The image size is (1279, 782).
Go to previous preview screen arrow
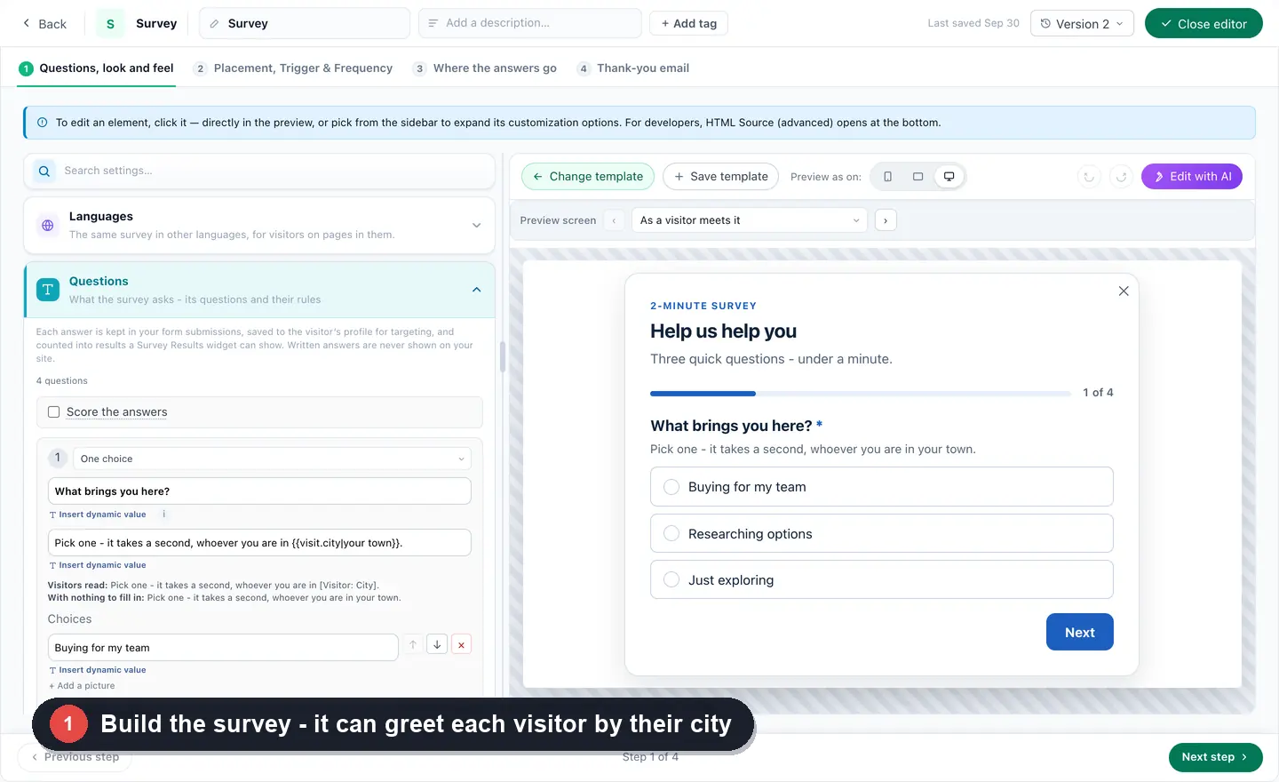point(614,220)
